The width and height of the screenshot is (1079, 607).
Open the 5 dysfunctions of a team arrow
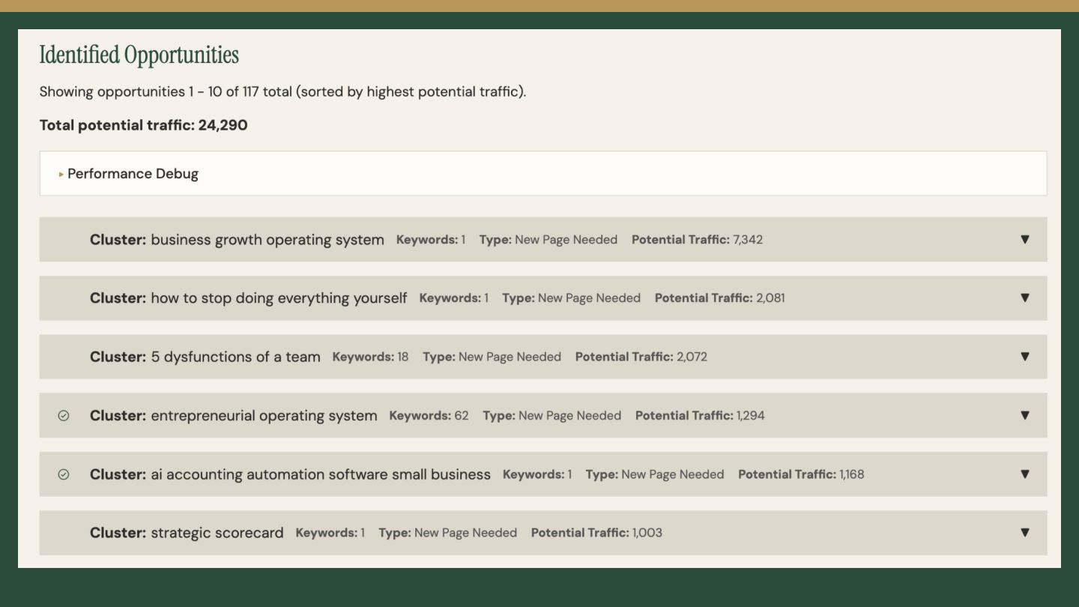1024,357
